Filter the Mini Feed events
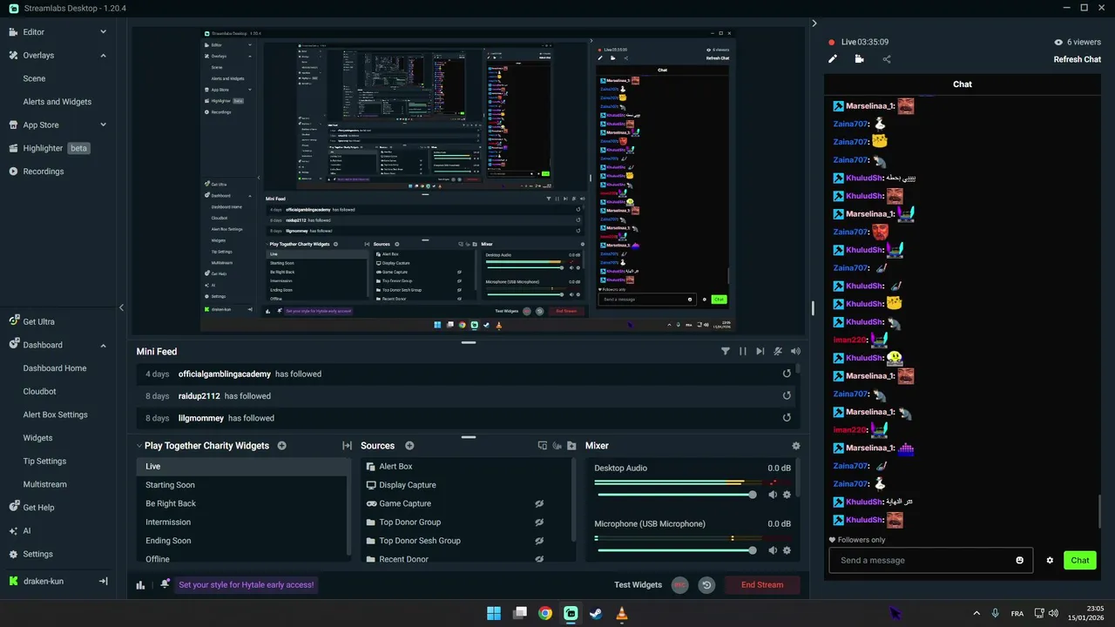The height and width of the screenshot is (627, 1115). (x=725, y=351)
